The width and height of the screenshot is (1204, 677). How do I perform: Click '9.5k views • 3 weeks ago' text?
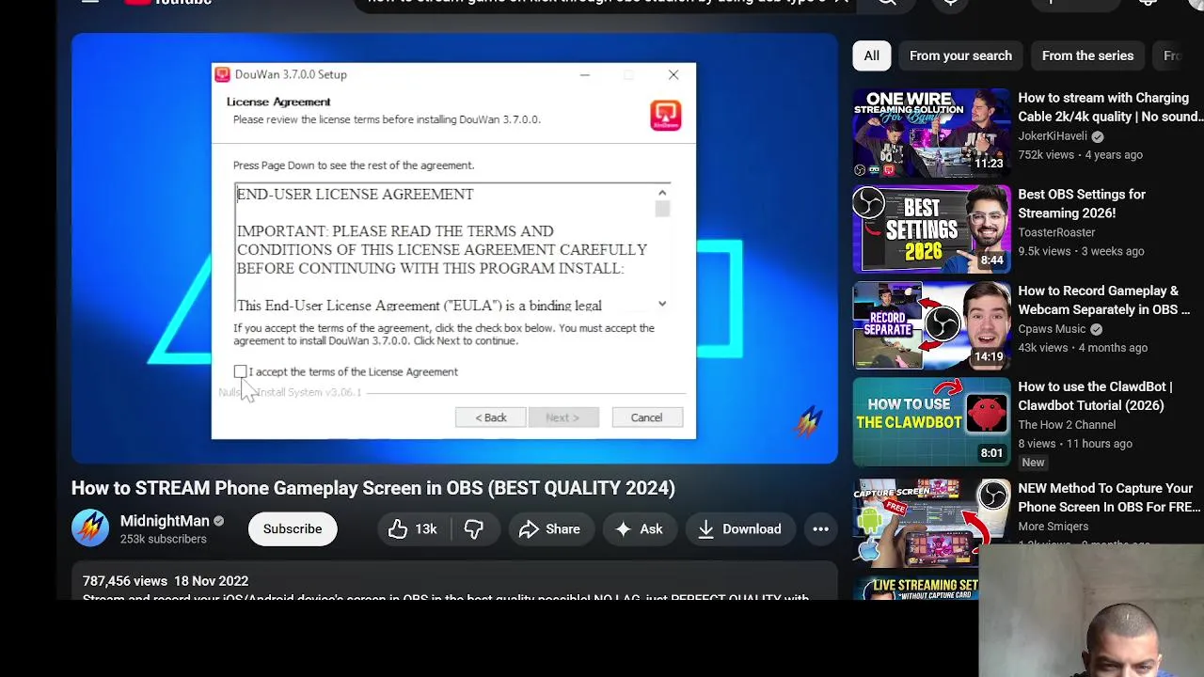pos(1081,251)
